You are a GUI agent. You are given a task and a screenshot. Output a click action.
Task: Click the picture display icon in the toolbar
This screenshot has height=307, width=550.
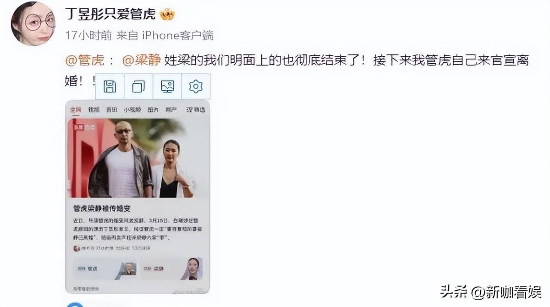click(x=167, y=86)
